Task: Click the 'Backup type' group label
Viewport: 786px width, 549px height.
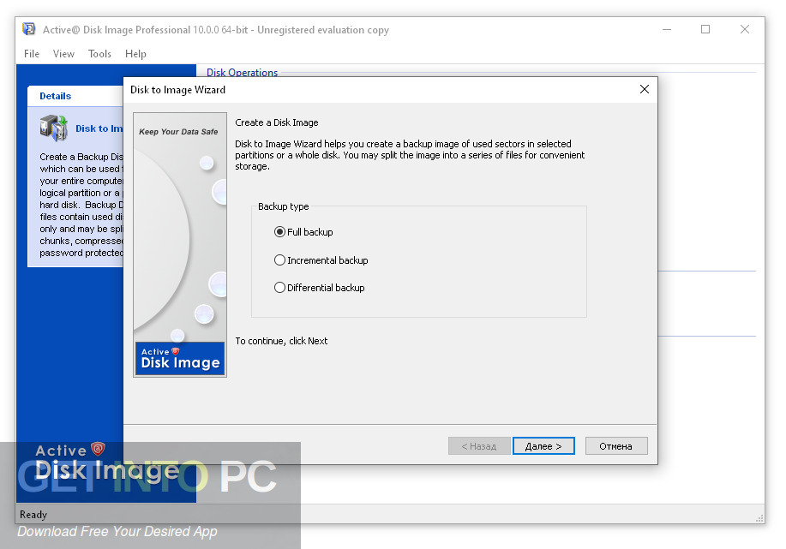Action: point(283,206)
